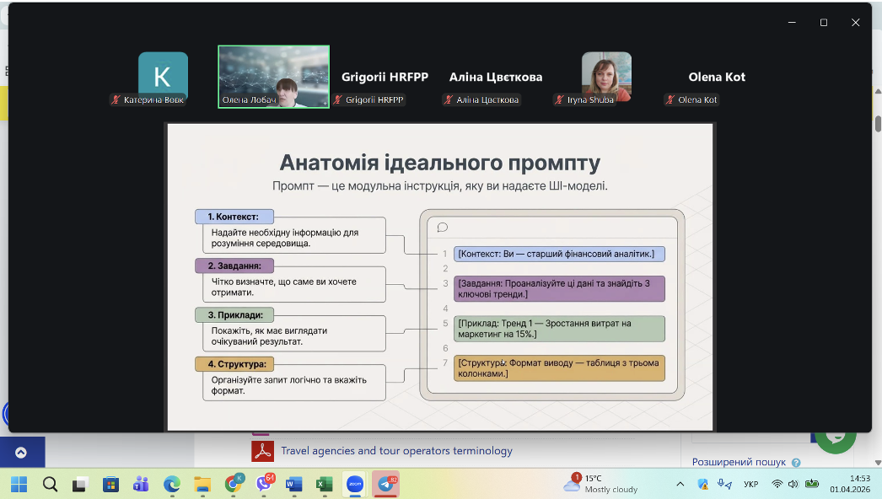Click the volume speaker tray icon

point(793,485)
